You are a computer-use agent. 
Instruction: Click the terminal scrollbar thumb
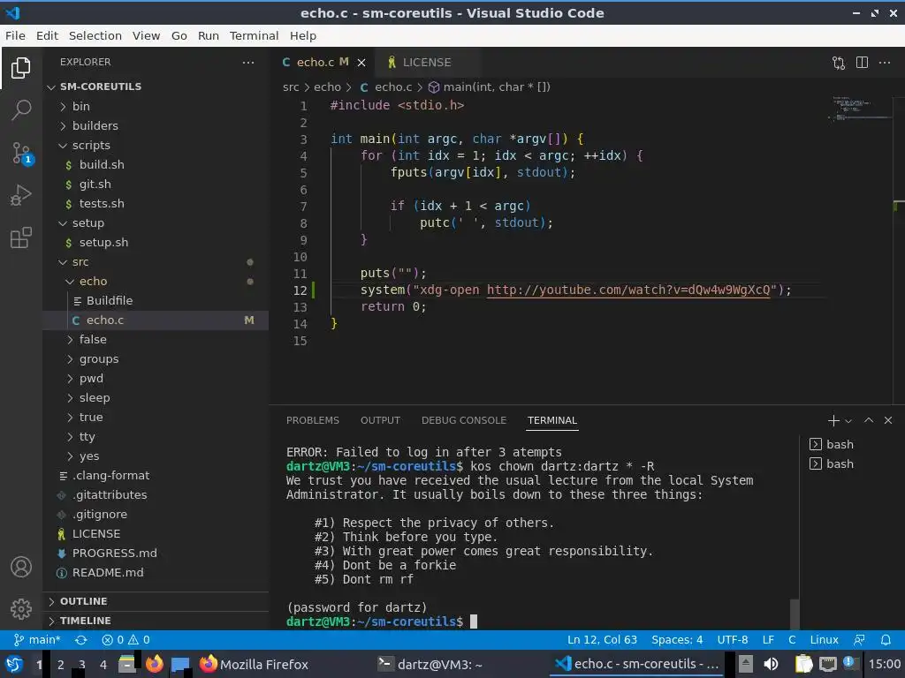(795, 614)
